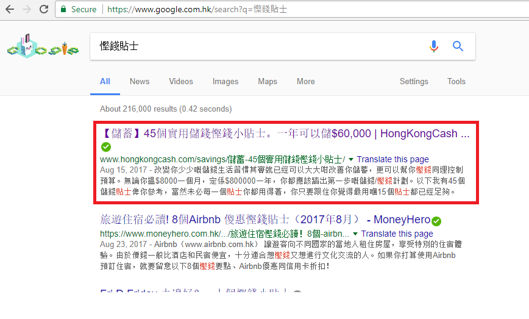Screen dimensions: 529x319
Task: Click the browser address bar URL
Action: click(x=197, y=9)
